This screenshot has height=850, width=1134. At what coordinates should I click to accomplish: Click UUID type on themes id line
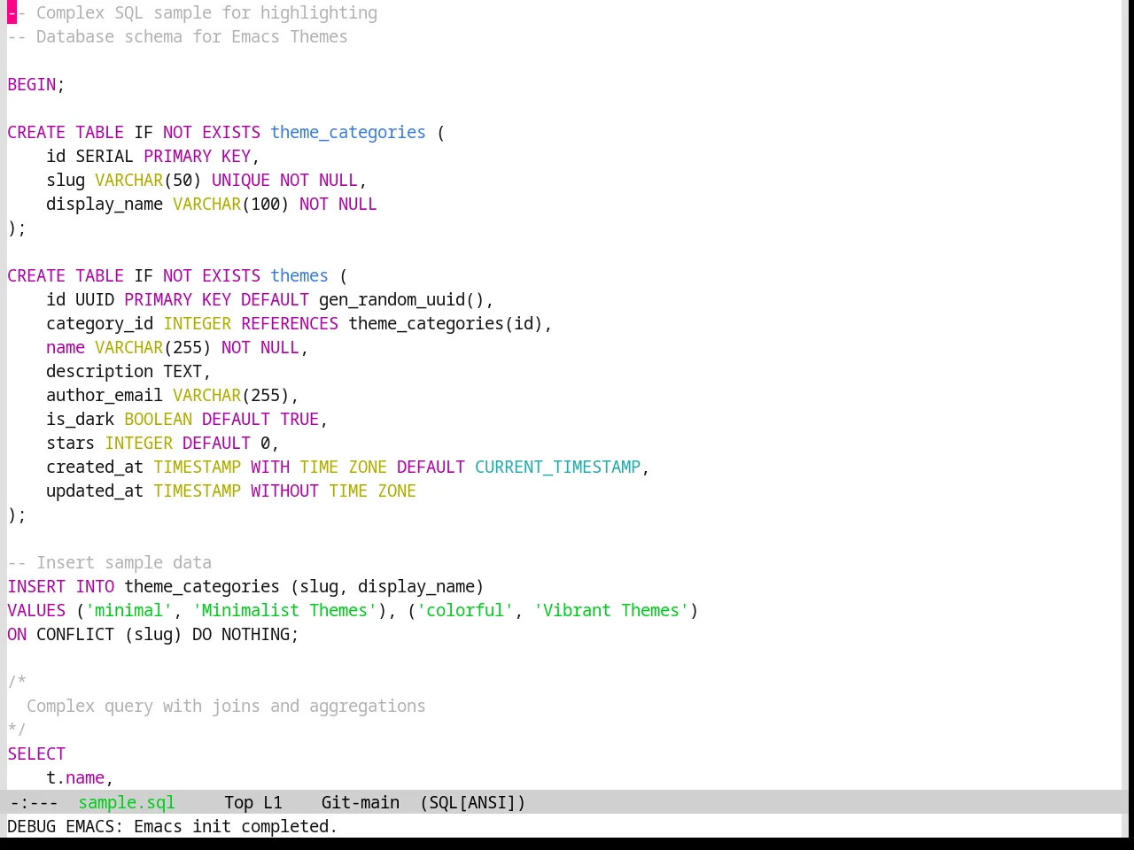pyautogui.click(x=95, y=299)
